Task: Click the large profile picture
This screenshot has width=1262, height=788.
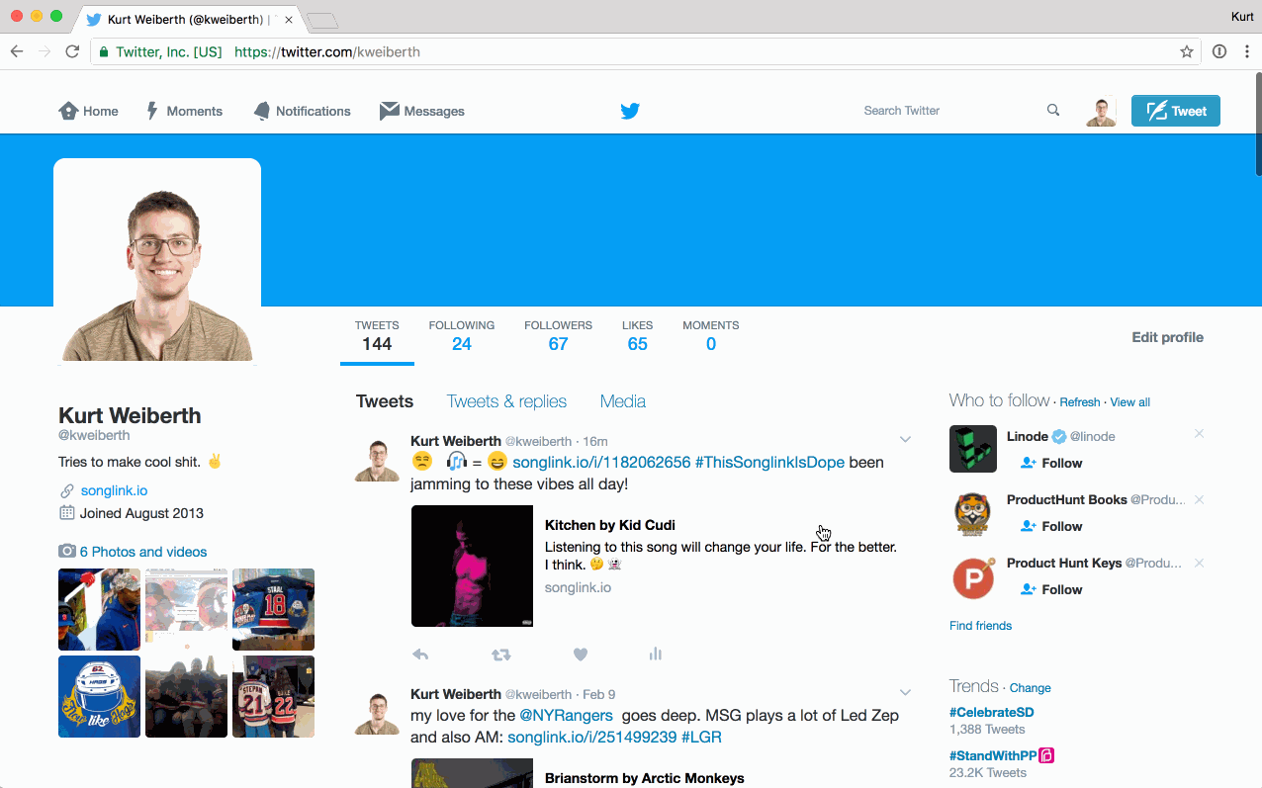Action: click(157, 262)
